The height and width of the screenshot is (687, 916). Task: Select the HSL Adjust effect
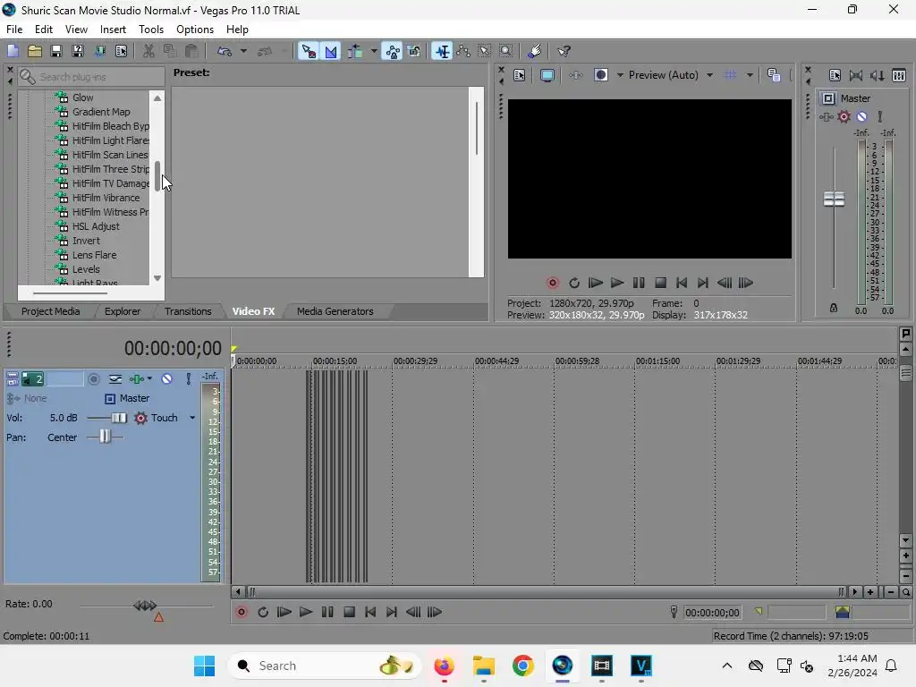tap(96, 226)
